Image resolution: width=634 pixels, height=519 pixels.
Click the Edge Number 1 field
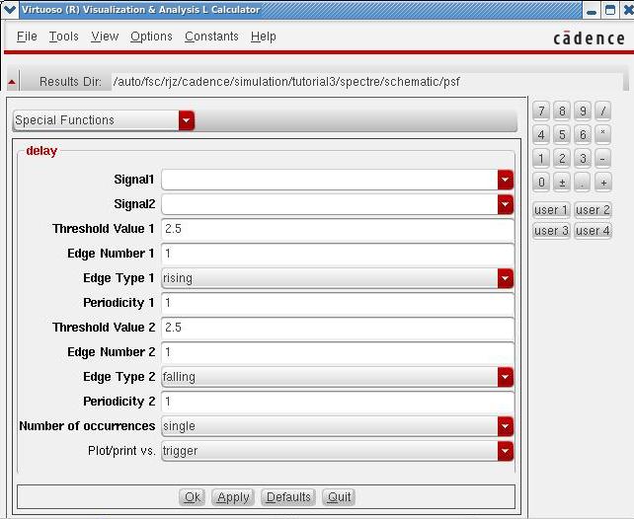pyautogui.click(x=338, y=254)
